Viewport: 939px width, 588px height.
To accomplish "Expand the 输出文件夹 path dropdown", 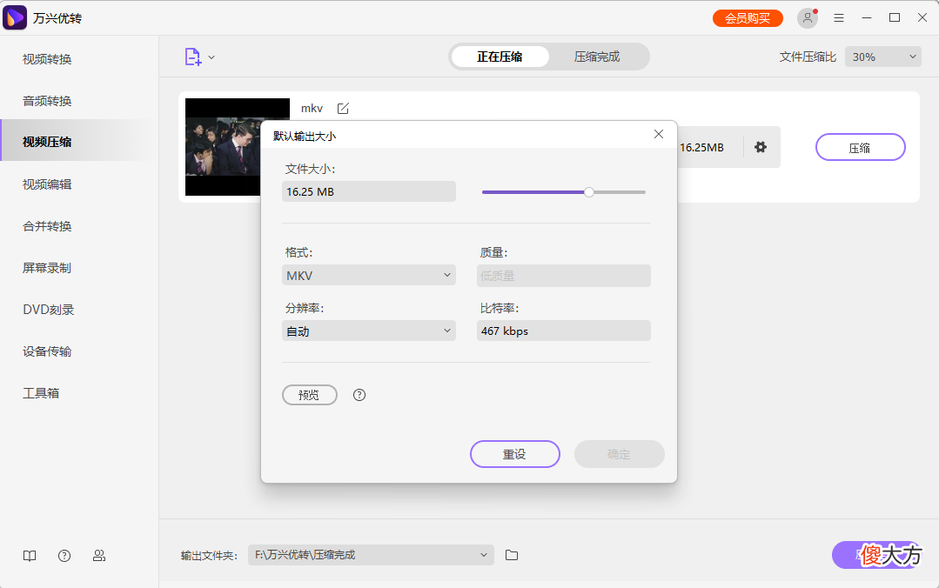I will (x=483, y=555).
